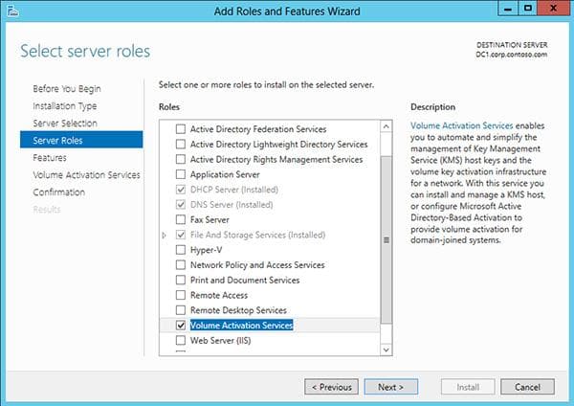Viewport: 574px width, 406px height.
Task: Click the Install button
Action: [x=468, y=387]
